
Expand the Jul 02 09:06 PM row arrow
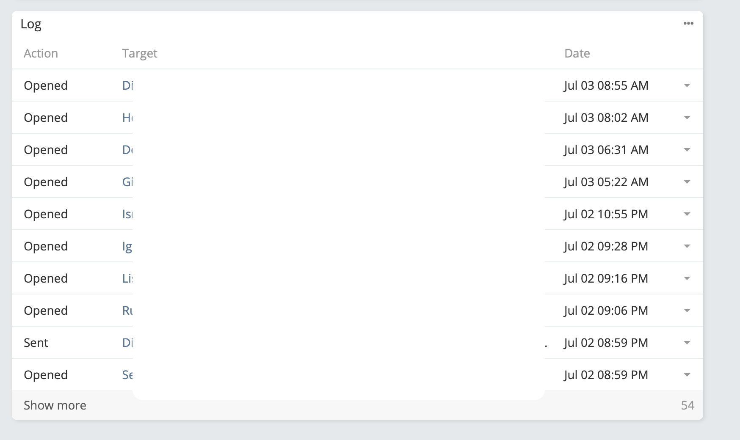tap(687, 311)
